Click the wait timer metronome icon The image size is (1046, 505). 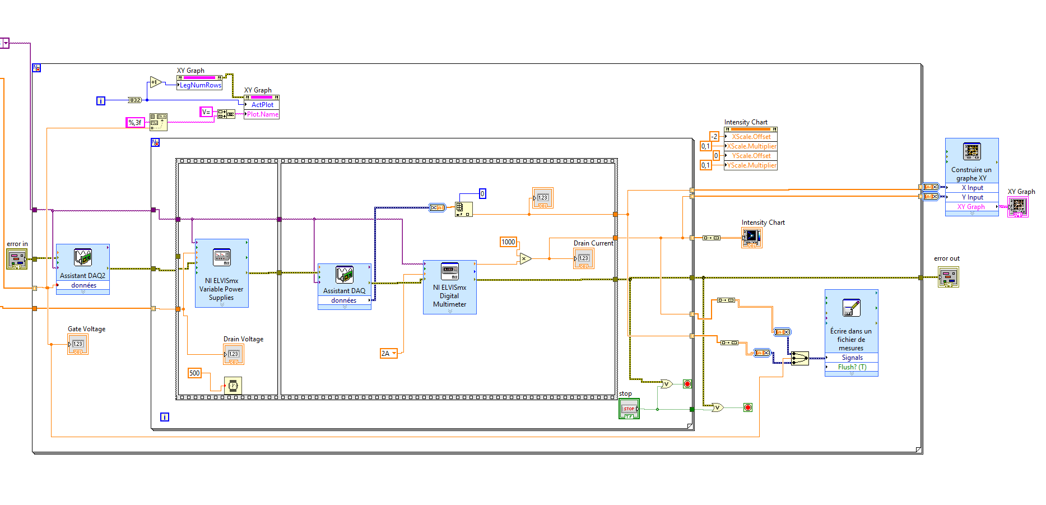pyautogui.click(x=233, y=386)
